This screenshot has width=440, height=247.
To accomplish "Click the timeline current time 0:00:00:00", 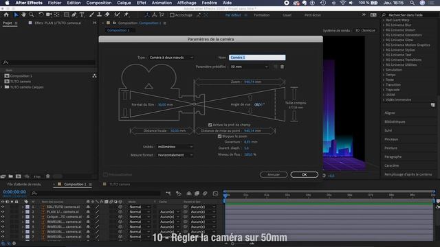I will pyautogui.click(x=14, y=192).
